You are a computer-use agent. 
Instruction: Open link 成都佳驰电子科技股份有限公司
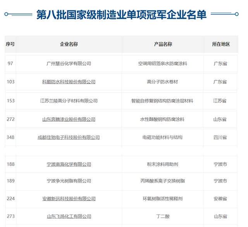69,137
